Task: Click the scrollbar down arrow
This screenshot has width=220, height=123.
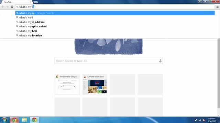Action: 219,115
